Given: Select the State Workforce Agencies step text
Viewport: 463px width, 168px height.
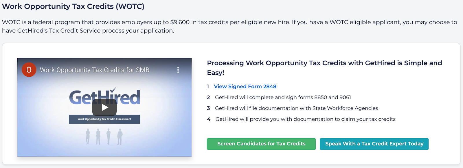Looking at the screenshot, I should pos(296,108).
